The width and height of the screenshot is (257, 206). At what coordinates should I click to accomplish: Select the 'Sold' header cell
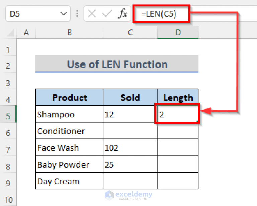[131, 97]
